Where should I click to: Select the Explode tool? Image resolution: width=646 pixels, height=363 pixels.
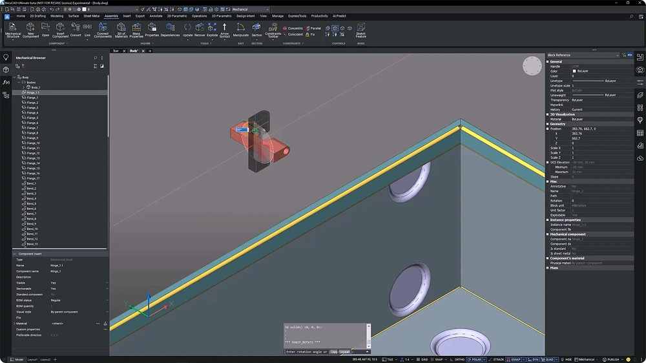point(212,30)
